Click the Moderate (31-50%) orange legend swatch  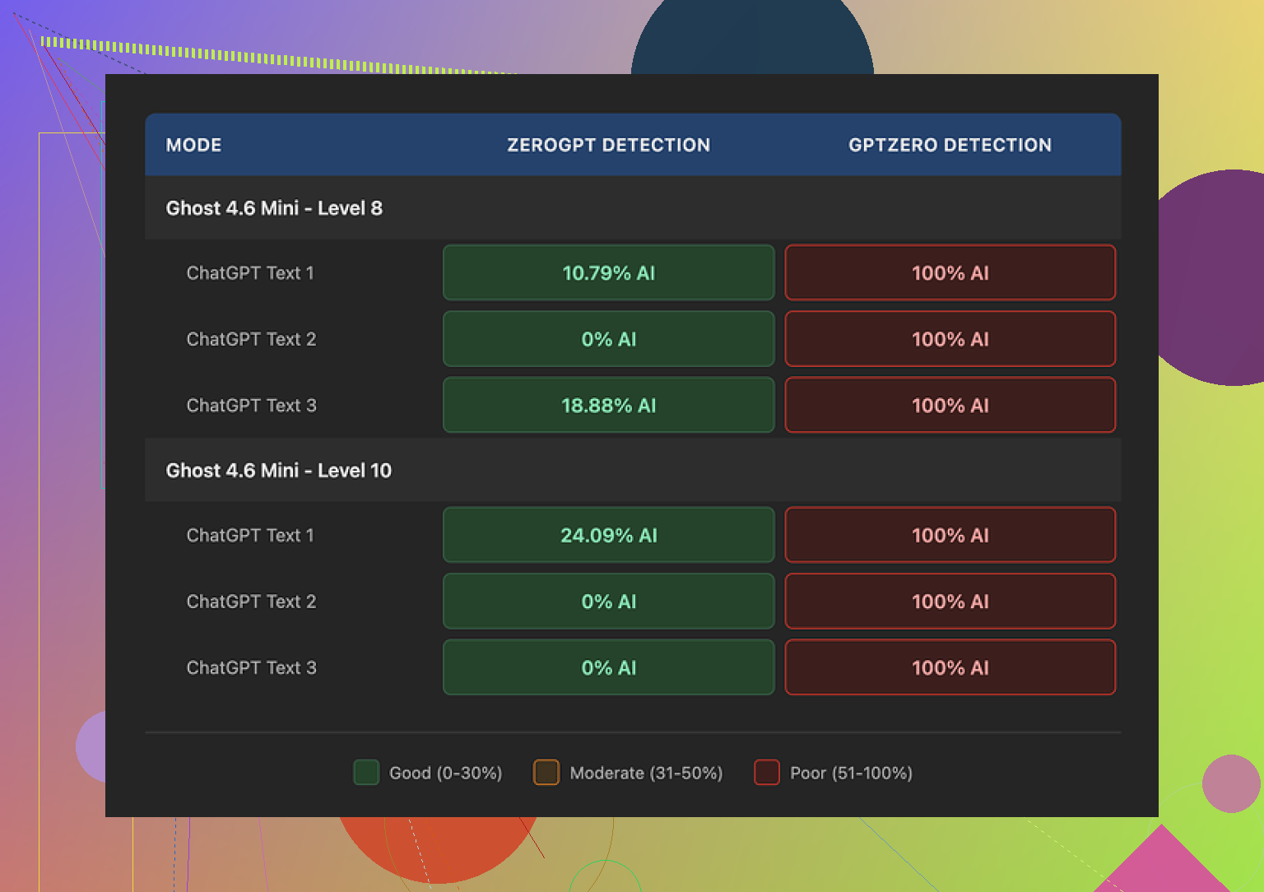(x=546, y=773)
